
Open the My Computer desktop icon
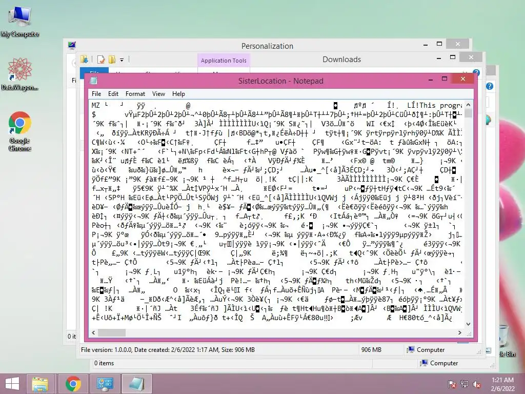pyautogui.click(x=20, y=22)
